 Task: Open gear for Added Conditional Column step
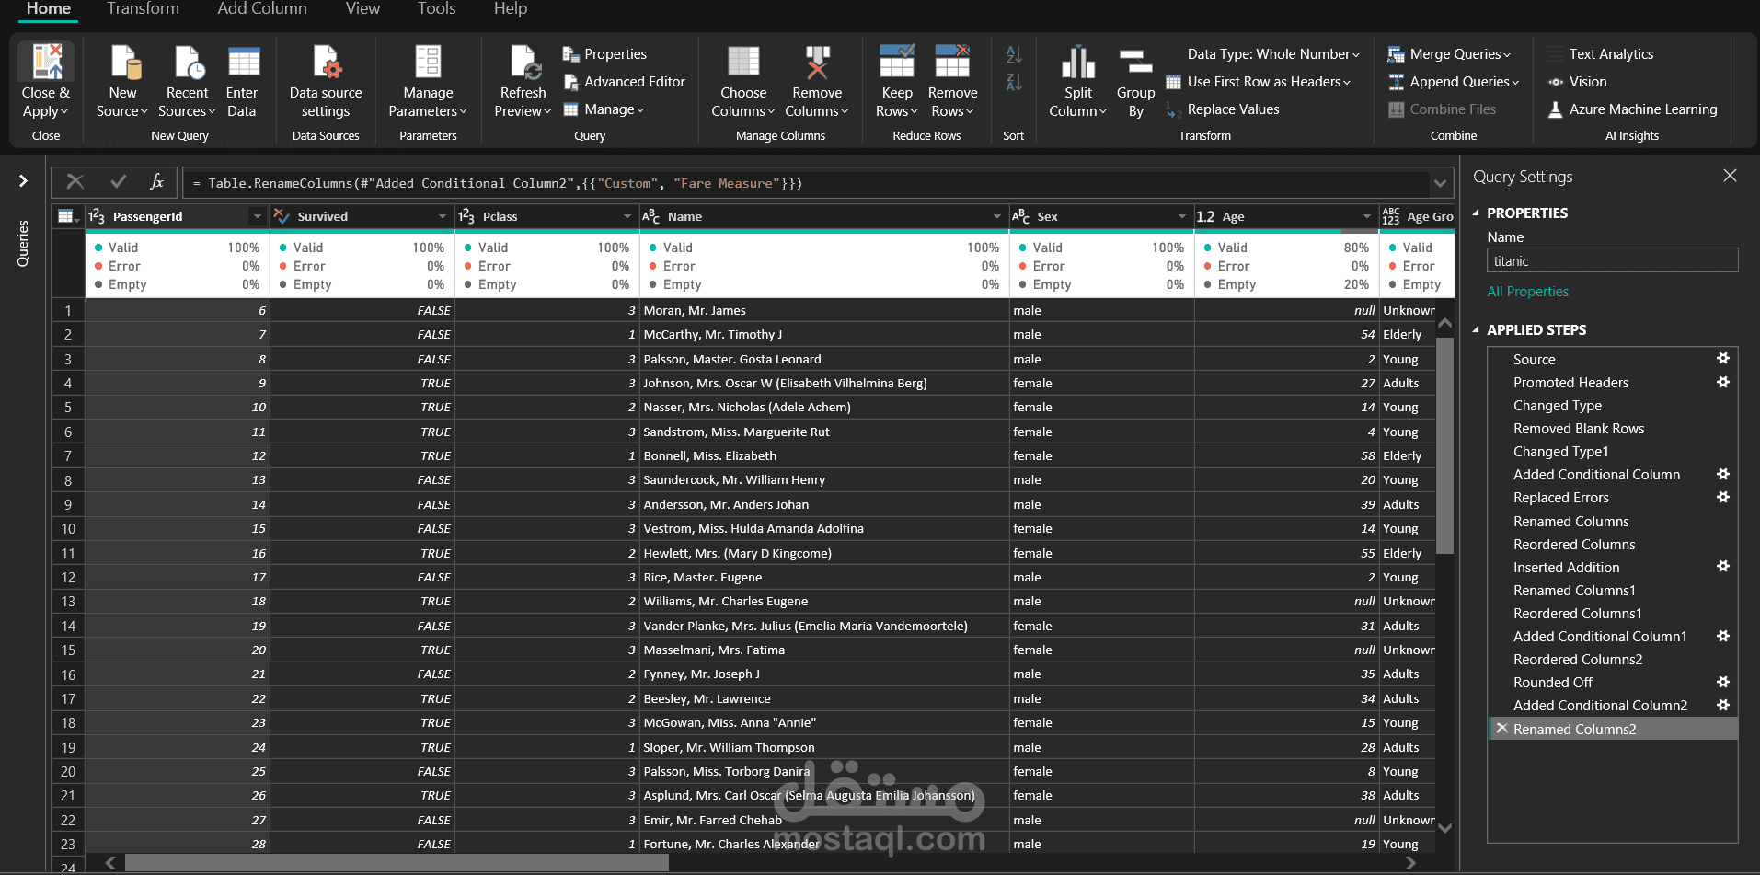1723,474
